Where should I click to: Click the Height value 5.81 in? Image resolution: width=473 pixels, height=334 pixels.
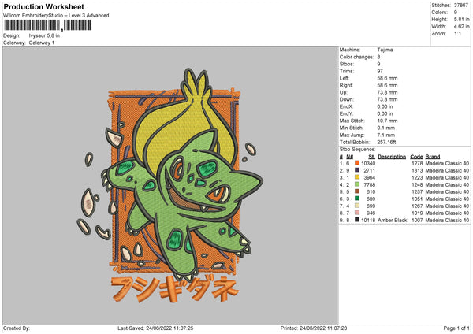pyautogui.click(x=461, y=19)
